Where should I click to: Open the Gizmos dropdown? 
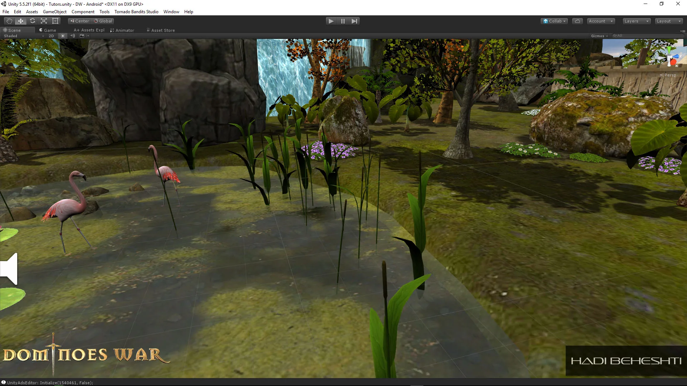click(x=599, y=36)
